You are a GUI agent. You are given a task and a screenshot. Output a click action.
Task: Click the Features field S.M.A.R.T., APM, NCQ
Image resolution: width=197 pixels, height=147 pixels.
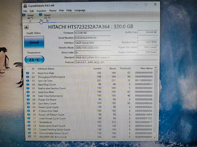click(x=116, y=62)
